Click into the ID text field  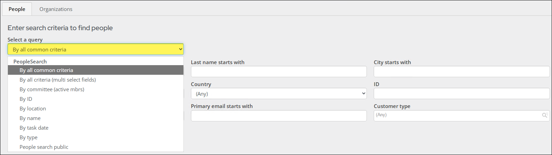[x=461, y=94]
